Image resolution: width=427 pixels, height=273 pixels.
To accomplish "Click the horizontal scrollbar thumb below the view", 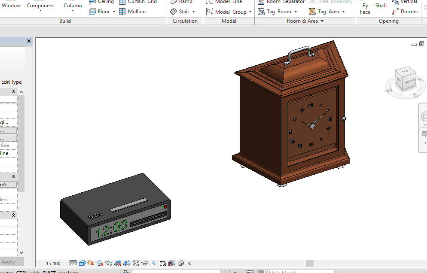I will 310,263.
